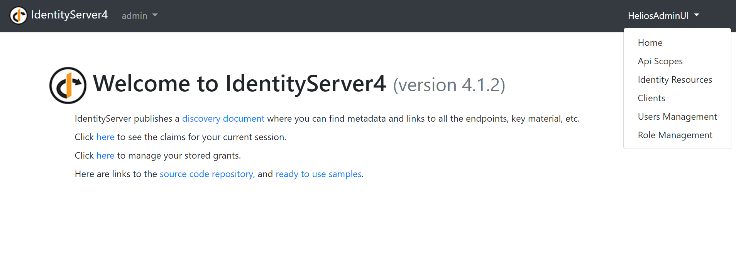
Task: Open the discovery document link
Action: click(x=223, y=119)
